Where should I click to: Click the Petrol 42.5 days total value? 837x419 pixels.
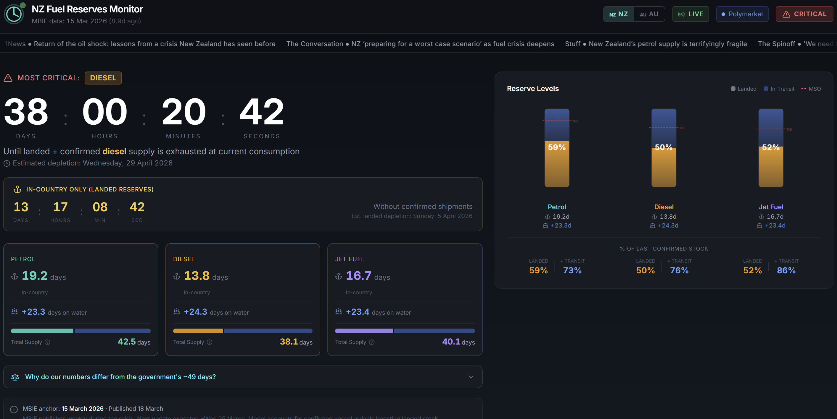tap(134, 342)
